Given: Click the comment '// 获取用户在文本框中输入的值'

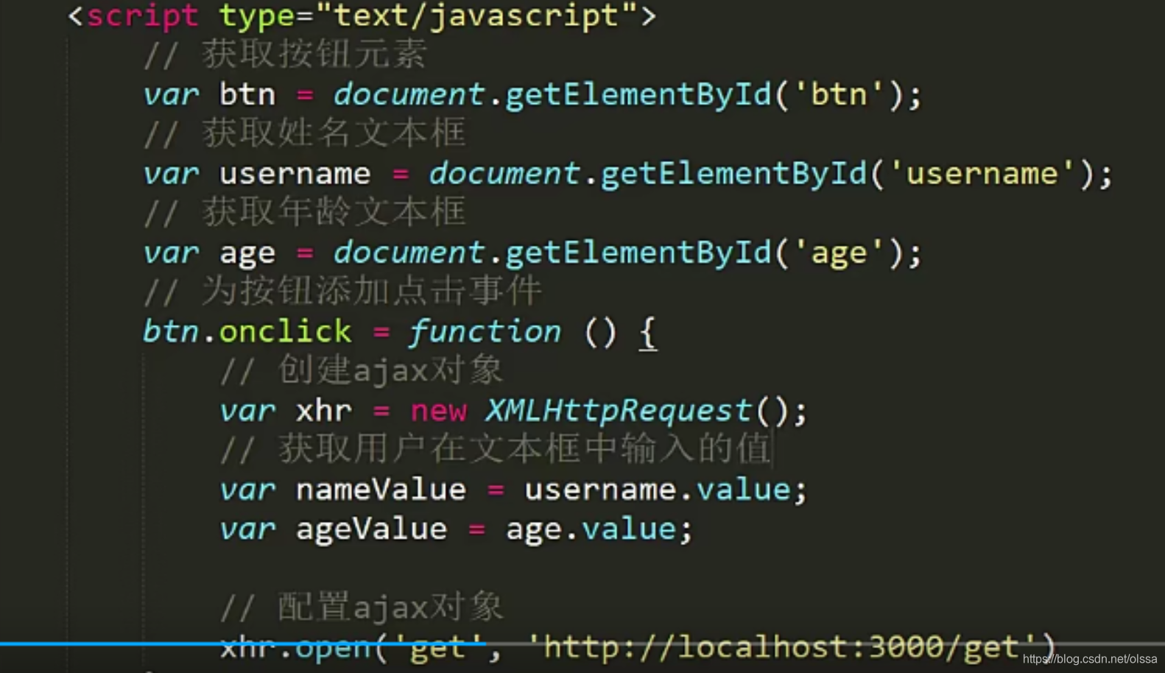Looking at the screenshot, I should pyautogui.click(x=496, y=449).
